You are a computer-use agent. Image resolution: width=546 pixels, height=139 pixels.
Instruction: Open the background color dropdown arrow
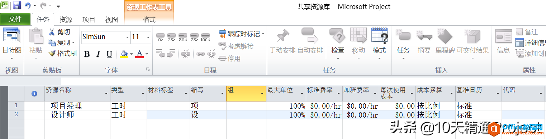pos(132,54)
